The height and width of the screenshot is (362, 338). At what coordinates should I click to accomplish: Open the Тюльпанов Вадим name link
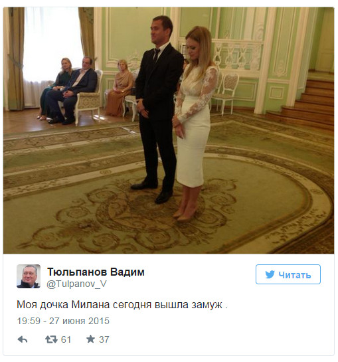coord(96,272)
